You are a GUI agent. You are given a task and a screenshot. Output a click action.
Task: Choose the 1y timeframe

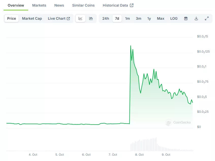pyautogui.click(x=149, y=18)
